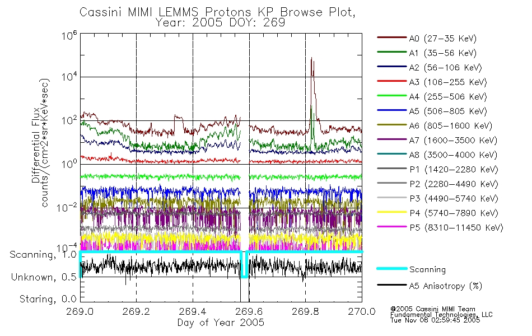Screen dimensions: 532x336
Task: Click the cyan Scanning legend line
Action: click(x=392, y=268)
